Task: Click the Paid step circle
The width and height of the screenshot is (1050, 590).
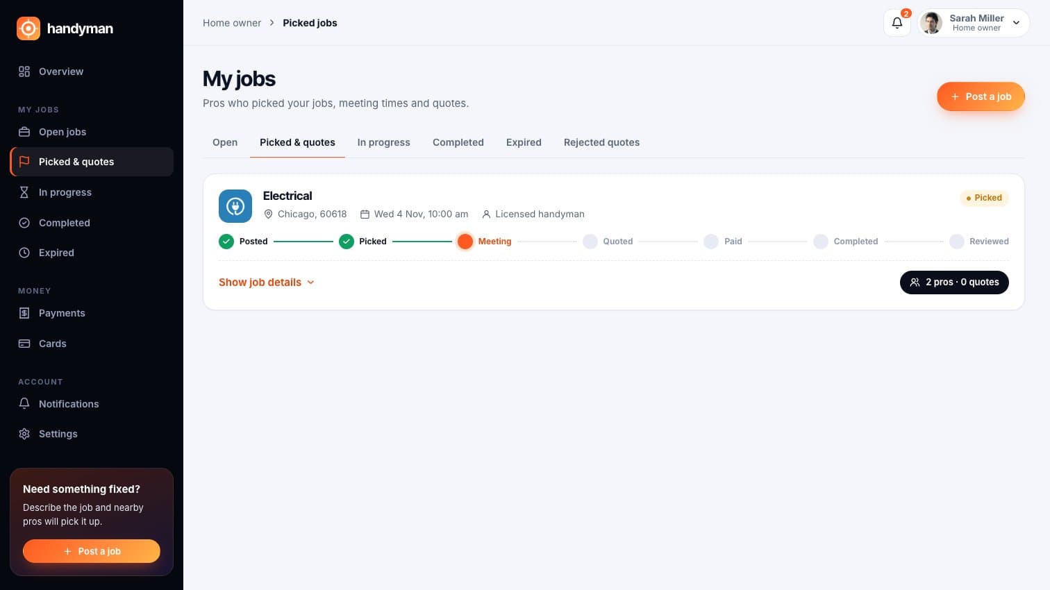Action: click(711, 242)
